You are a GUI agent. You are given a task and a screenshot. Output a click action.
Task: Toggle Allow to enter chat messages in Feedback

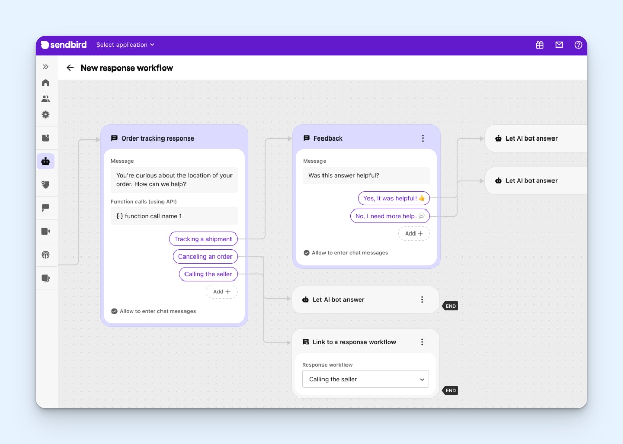pos(306,253)
